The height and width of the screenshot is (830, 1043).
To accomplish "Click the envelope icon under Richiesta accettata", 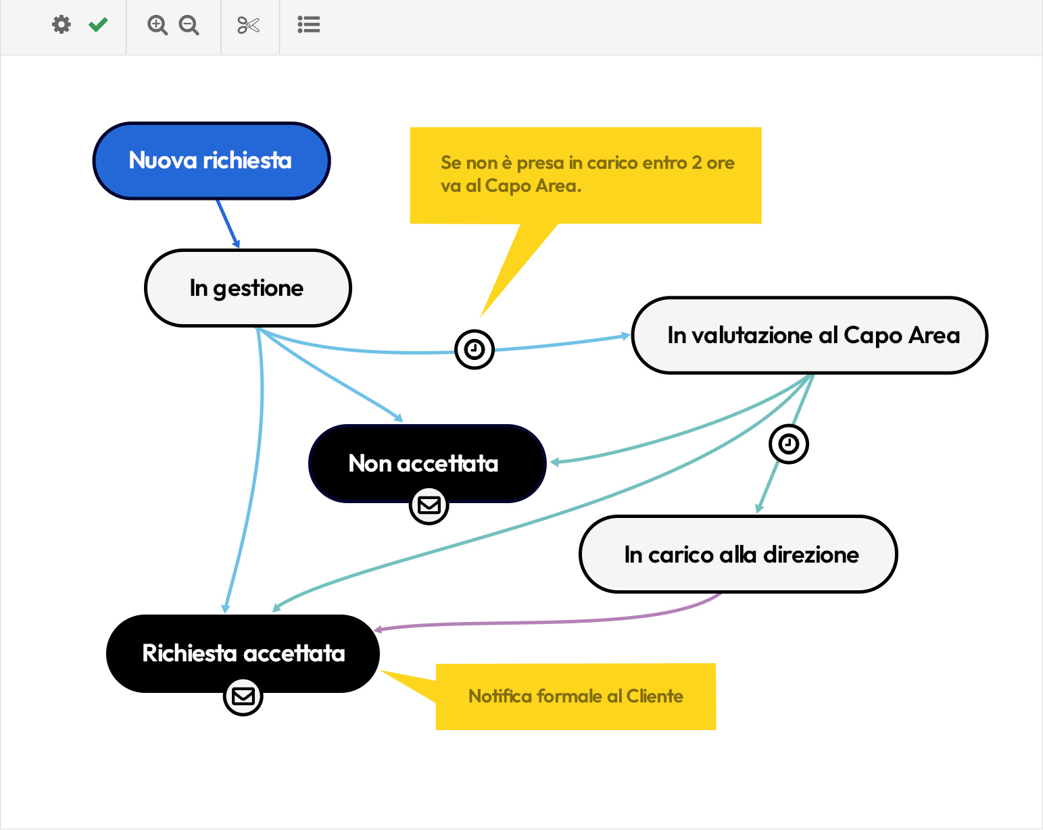I will coord(243,697).
